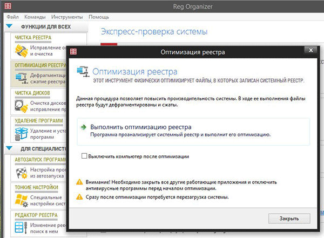Select the ОПТИМИЗАЦИЯ РЕЕСТРА sidebar heading
Screen dimensions: 324x238
pyautogui.click(x=40, y=65)
